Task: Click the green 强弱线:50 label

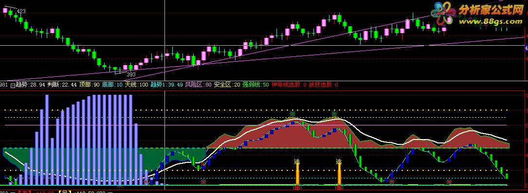Action: [x=255, y=85]
